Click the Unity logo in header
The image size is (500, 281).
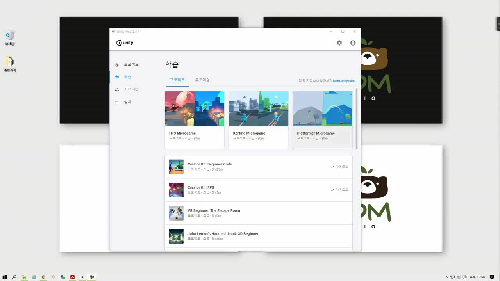point(124,43)
